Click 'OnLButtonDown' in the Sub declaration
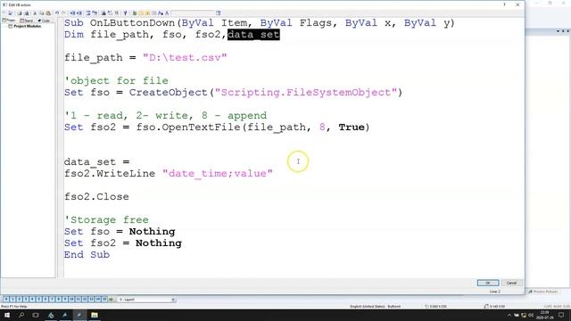 [x=133, y=23]
